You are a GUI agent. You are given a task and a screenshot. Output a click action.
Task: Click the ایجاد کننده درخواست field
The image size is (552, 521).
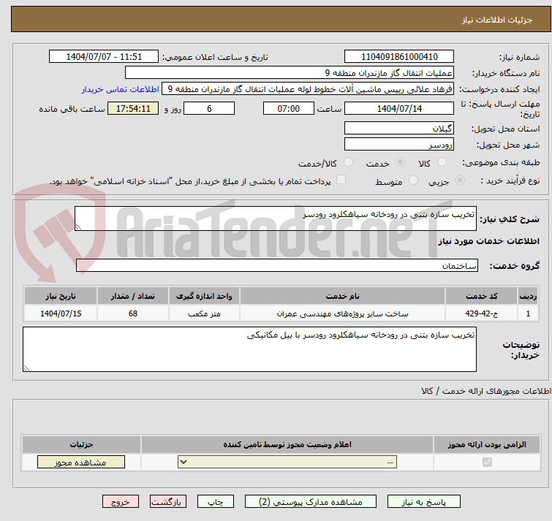tap(308, 89)
